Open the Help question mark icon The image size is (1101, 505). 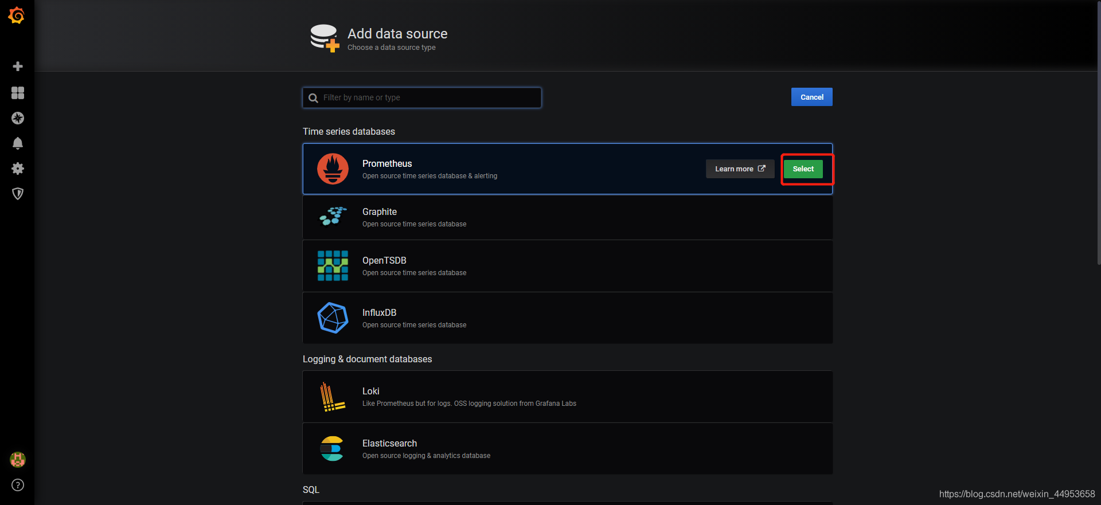click(18, 485)
